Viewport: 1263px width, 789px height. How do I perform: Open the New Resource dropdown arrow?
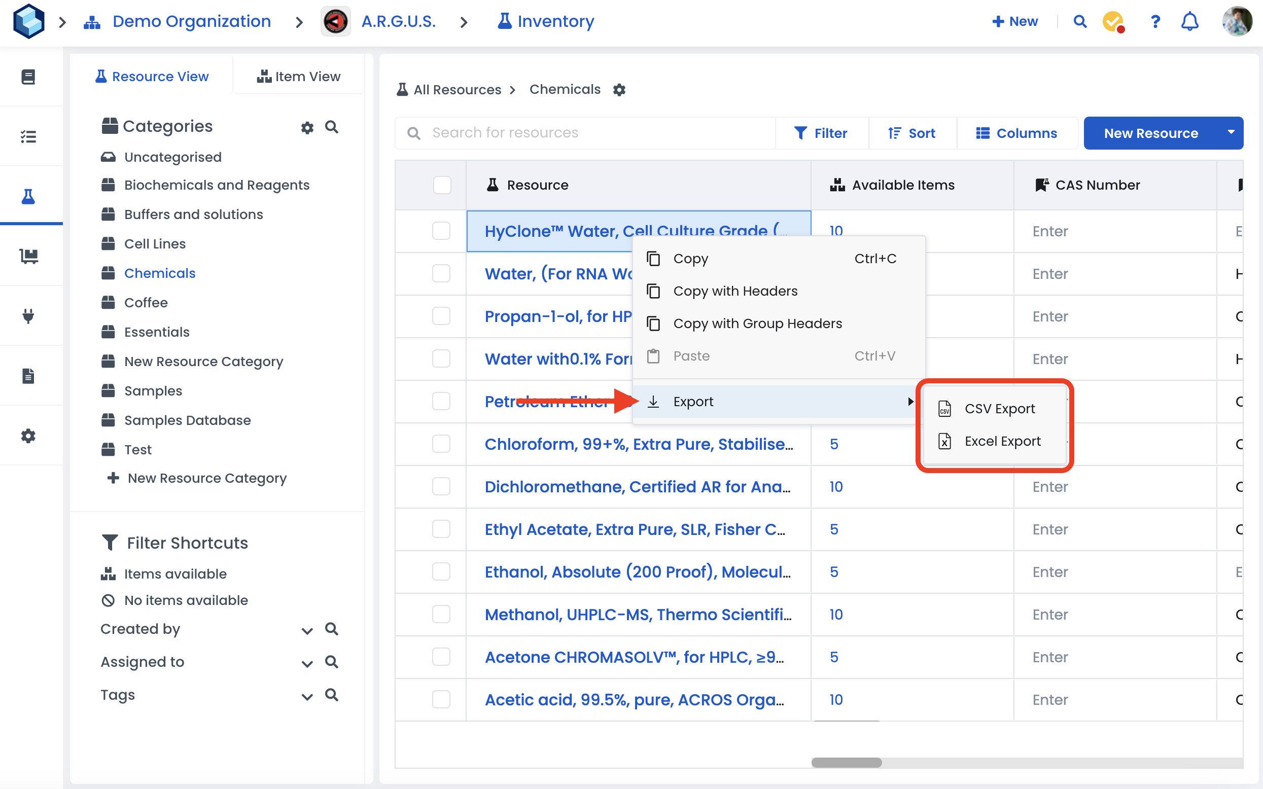pyautogui.click(x=1231, y=132)
